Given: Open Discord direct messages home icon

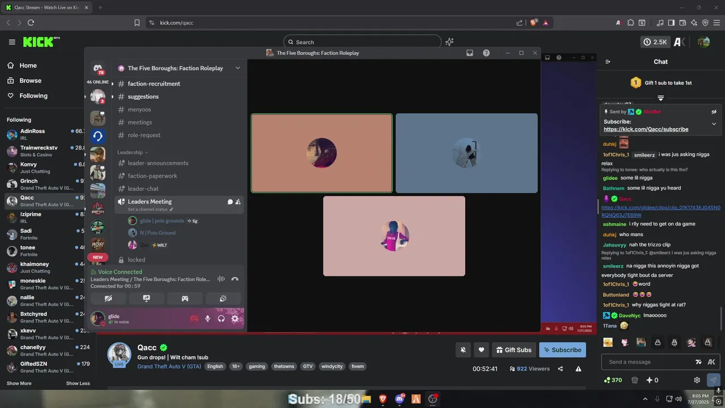Looking at the screenshot, I should pyautogui.click(x=98, y=68).
